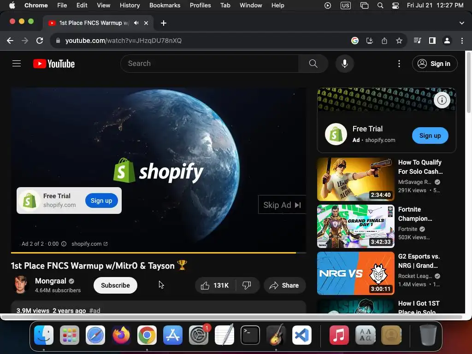The height and width of the screenshot is (354, 472).
Task: Click the Now Playing menu bar icon
Action: pyautogui.click(x=328, y=6)
